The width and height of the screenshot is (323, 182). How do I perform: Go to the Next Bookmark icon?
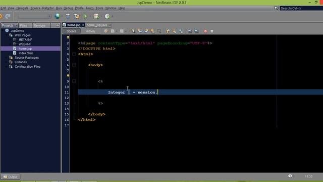pyautogui.click(x=174, y=31)
